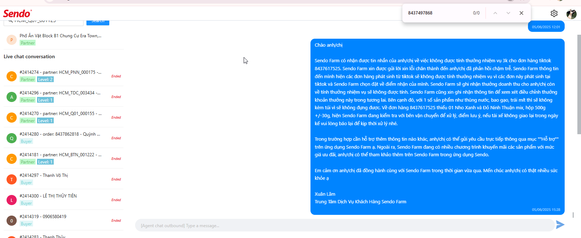This screenshot has width=581, height=238.
Task: Click the chat panel vertical scrollbar
Action: click(x=579, y=84)
